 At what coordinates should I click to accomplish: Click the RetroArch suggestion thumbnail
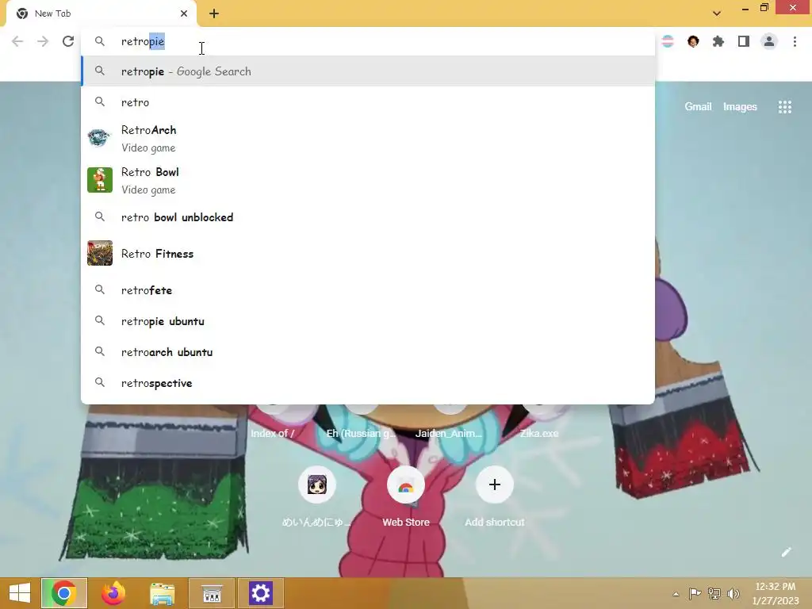(x=99, y=138)
